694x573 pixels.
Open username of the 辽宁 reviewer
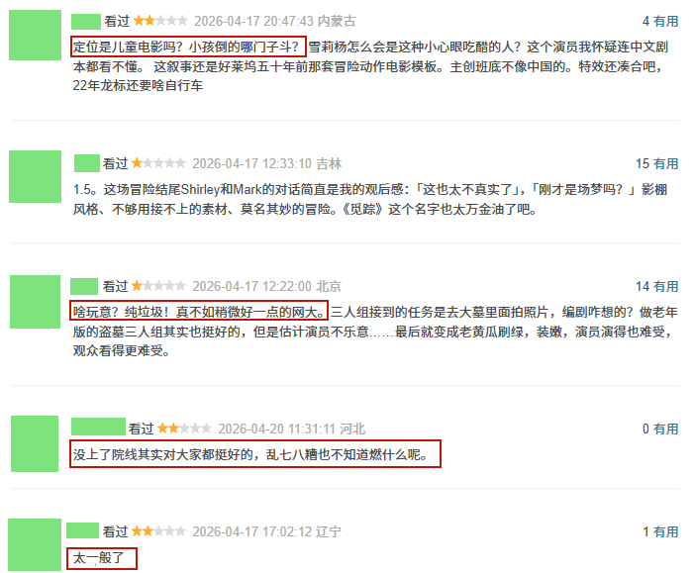coord(83,530)
